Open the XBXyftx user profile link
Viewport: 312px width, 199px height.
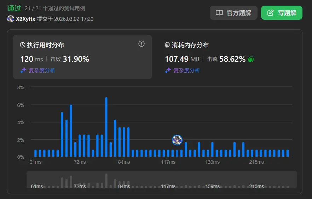(25, 19)
